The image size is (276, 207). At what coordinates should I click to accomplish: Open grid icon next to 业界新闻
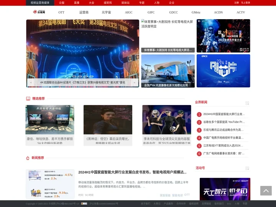(x=247, y=103)
